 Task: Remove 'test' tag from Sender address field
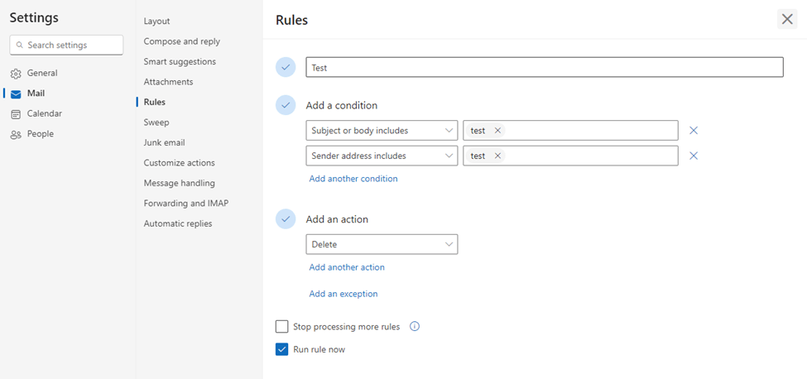[497, 156]
